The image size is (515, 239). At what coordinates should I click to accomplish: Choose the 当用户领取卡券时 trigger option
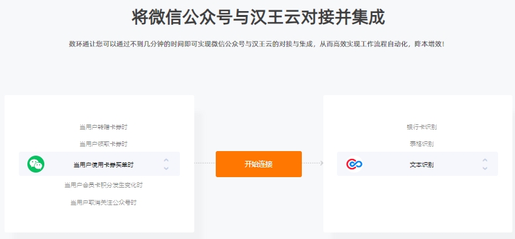click(x=104, y=144)
